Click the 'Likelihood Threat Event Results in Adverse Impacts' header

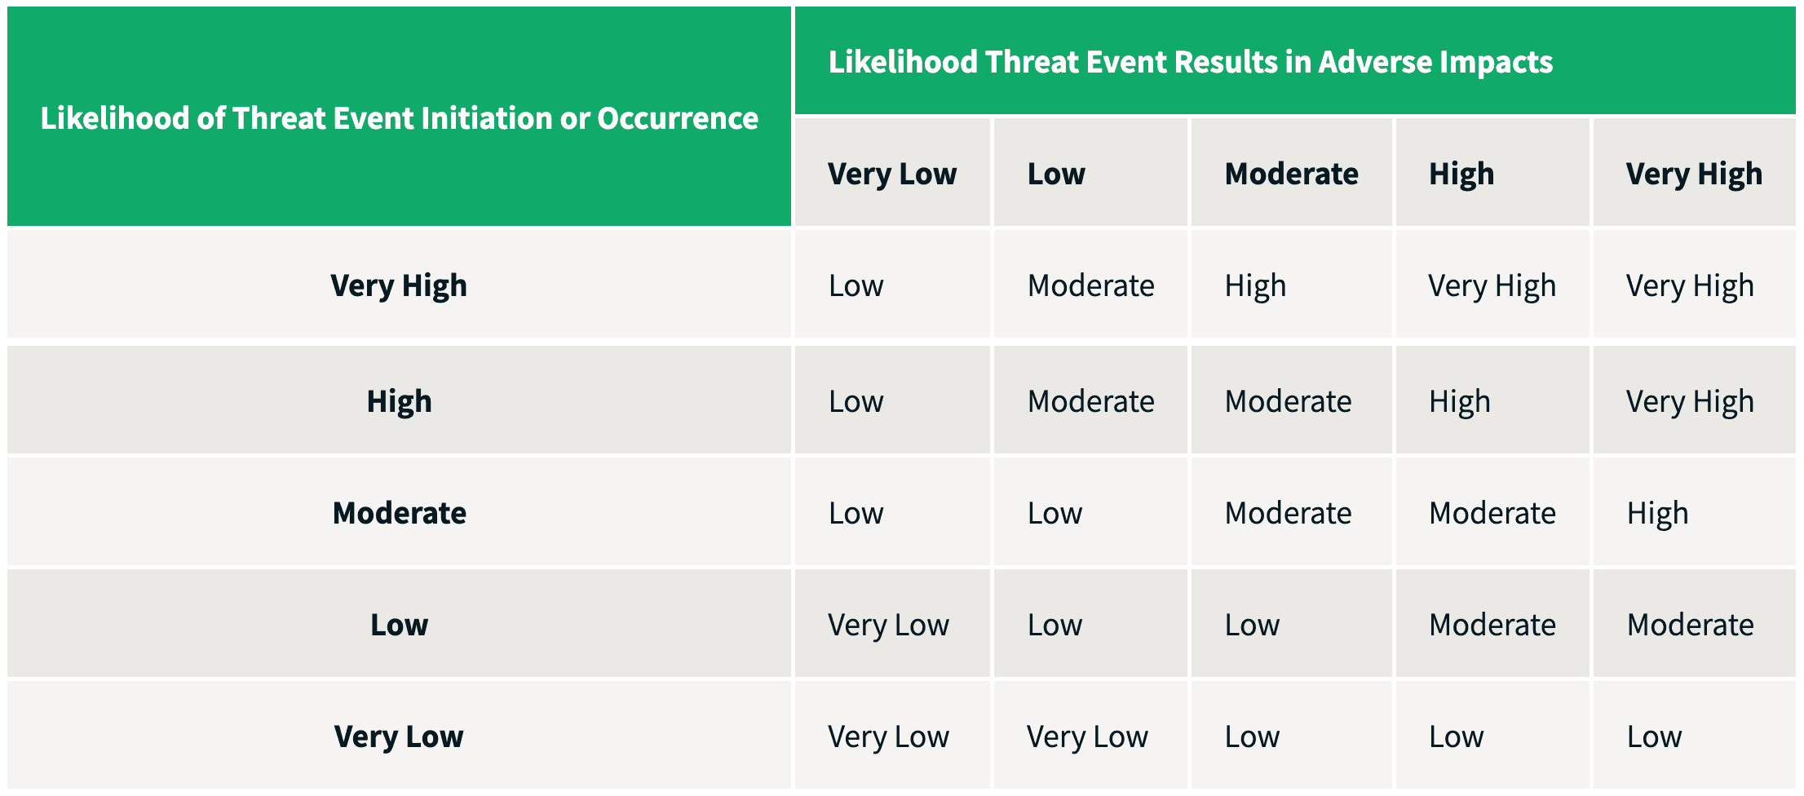point(1190,62)
